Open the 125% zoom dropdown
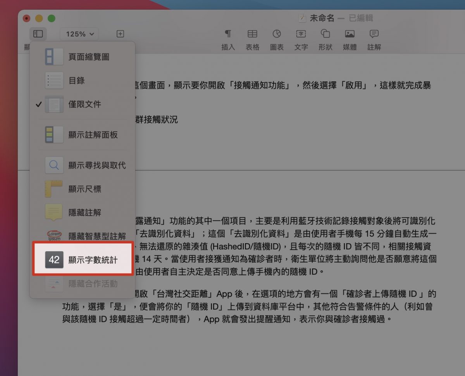This screenshot has width=465, height=376. [x=80, y=34]
